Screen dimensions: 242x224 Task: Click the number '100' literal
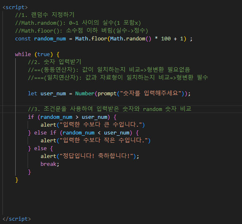coord(166,39)
